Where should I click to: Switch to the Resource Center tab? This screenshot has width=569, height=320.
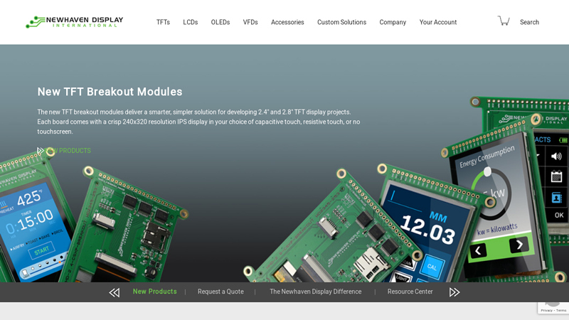pyautogui.click(x=410, y=292)
